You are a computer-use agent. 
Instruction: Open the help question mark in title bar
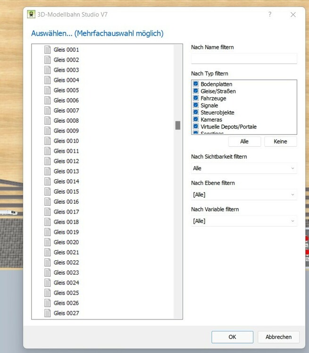(x=270, y=15)
